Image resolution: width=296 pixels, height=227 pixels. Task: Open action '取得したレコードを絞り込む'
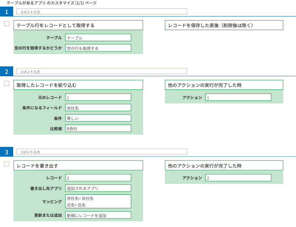(78, 85)
